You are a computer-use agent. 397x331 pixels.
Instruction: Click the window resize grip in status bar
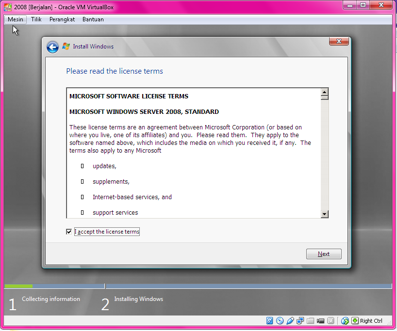pos(390,323)
